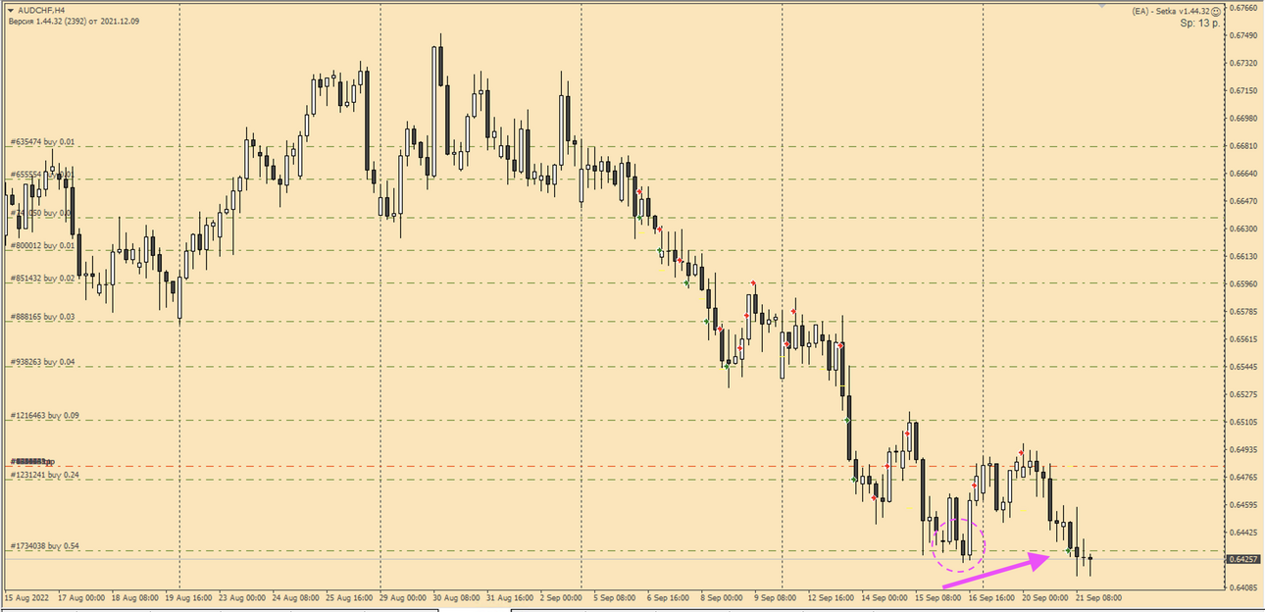Click the 0.65445 price scale label
Image resolution: width=1265 pixels, height=612 pixels.
(1243, 367)
